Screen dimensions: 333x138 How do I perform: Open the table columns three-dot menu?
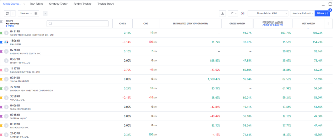point(328,23)
